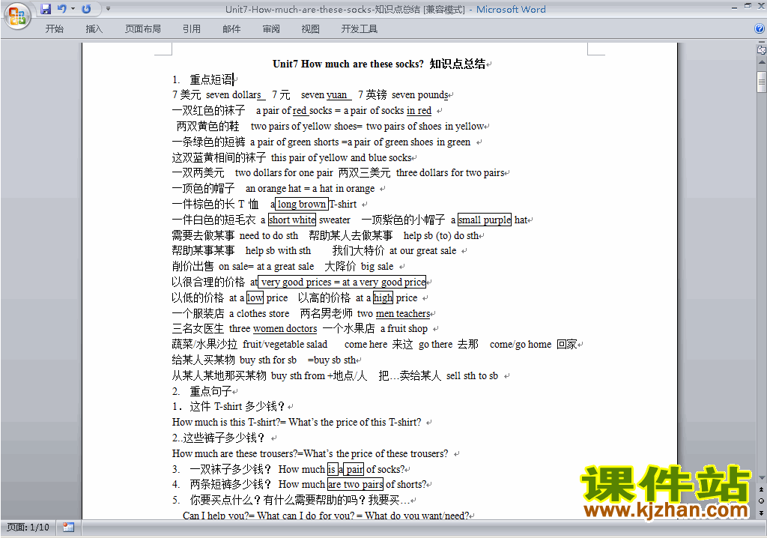
Task: Click the macro recording icon in status bar
Action: (68, 528)
